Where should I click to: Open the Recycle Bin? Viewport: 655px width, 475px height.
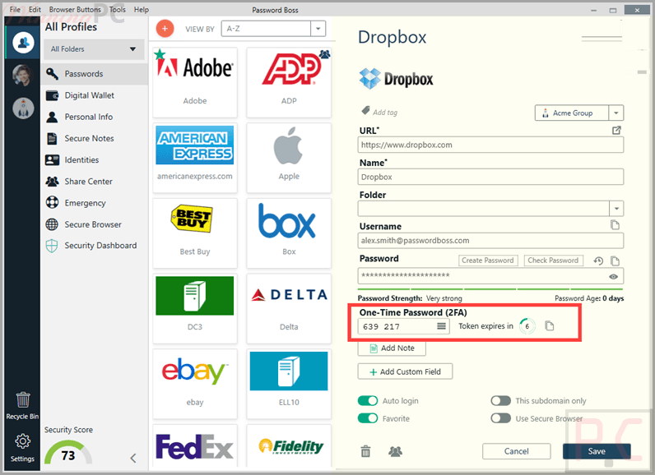coord(22,406)
